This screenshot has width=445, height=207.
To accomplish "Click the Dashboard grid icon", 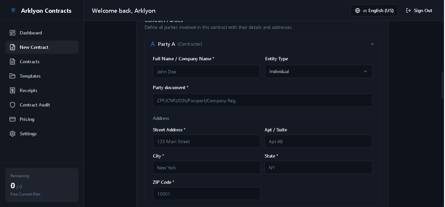I will (x=12, y=33).
